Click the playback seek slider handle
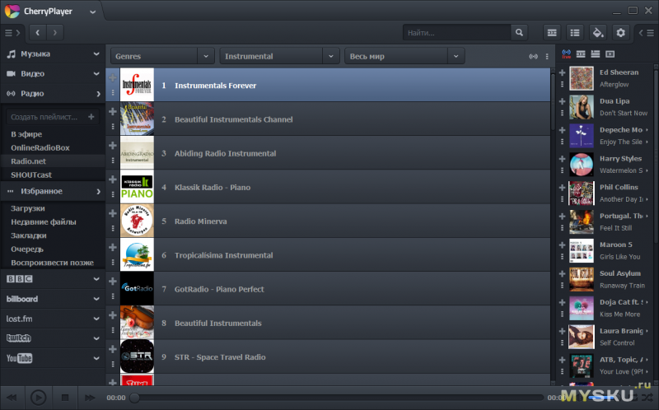 [134, 398]
